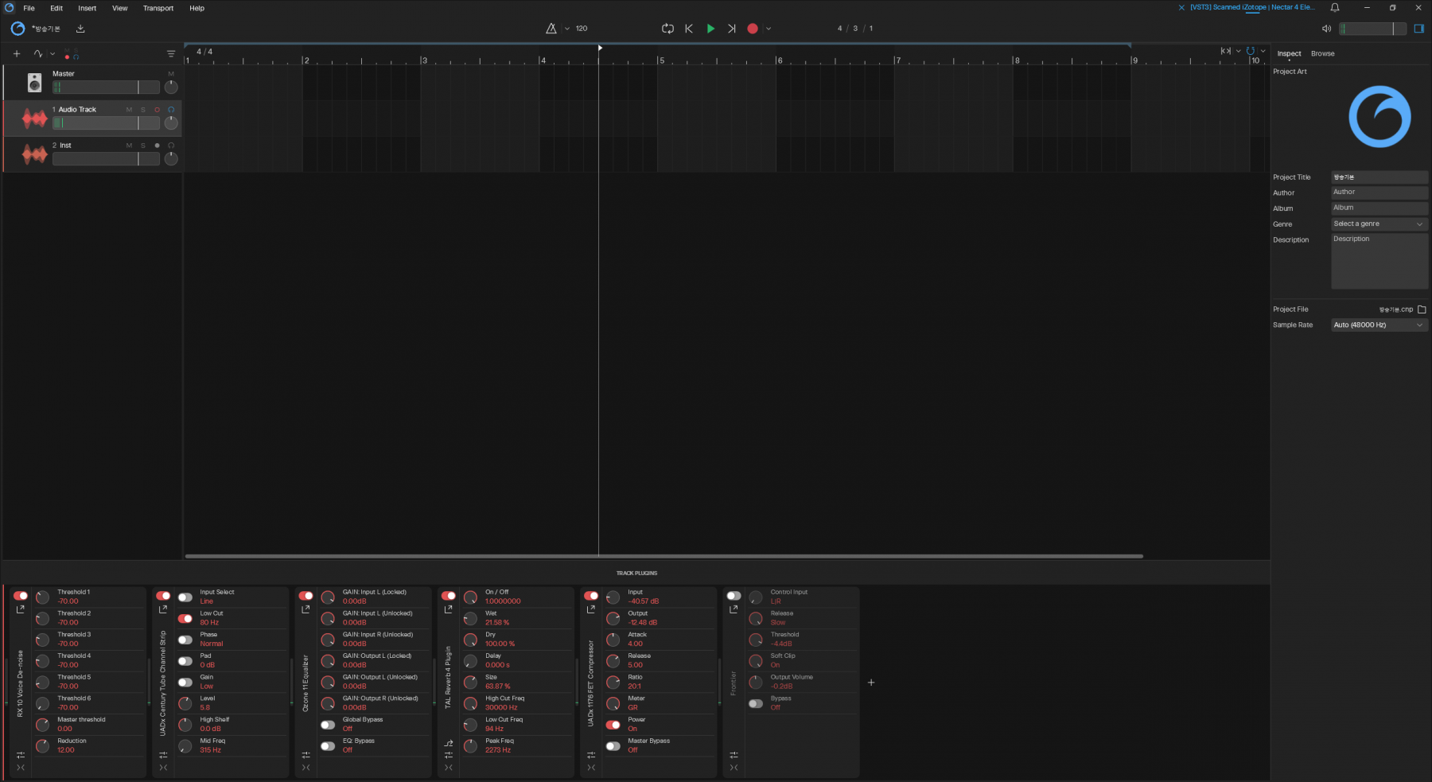The image size is (1432, 782).
Task: Open the record options dropdown arrow
Action: [x=769, y=29]
